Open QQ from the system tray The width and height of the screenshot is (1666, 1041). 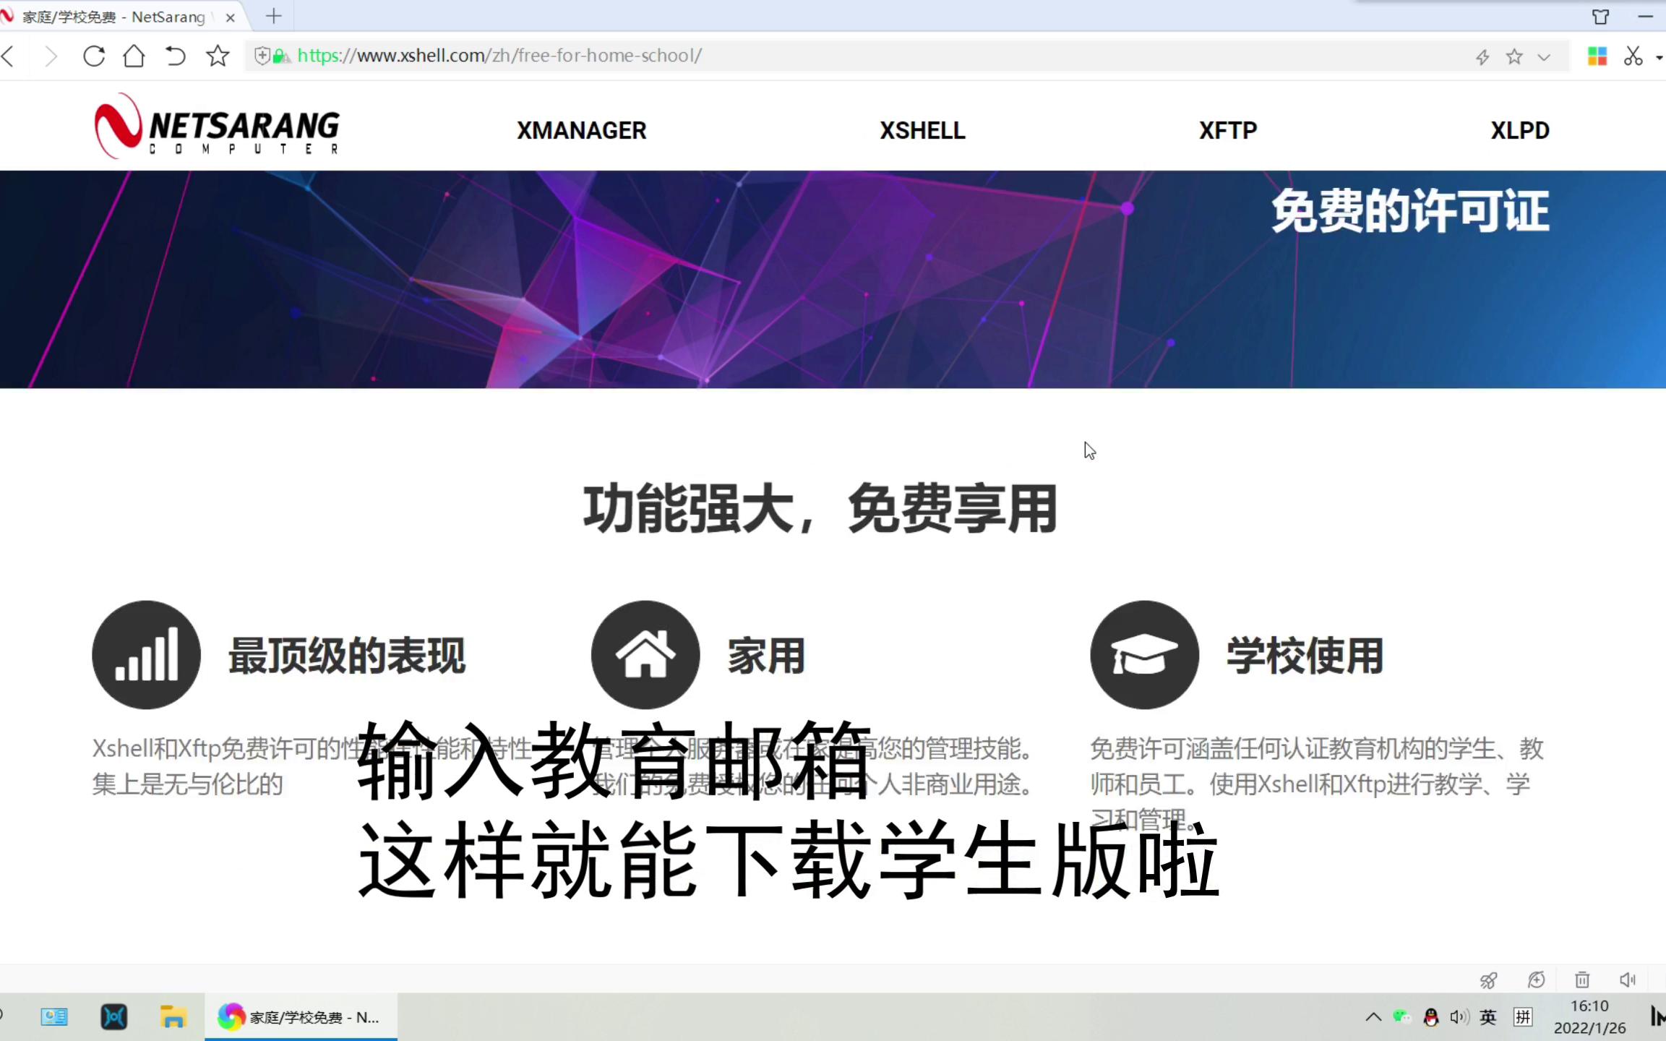[x=1430, y=1016]
